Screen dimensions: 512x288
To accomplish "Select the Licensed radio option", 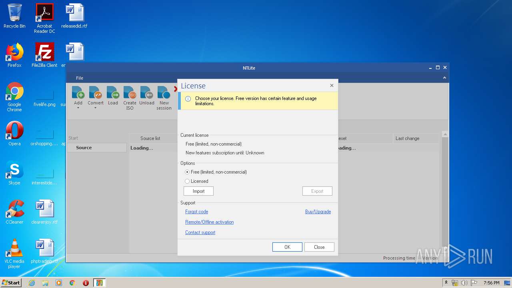I will 196,181.
